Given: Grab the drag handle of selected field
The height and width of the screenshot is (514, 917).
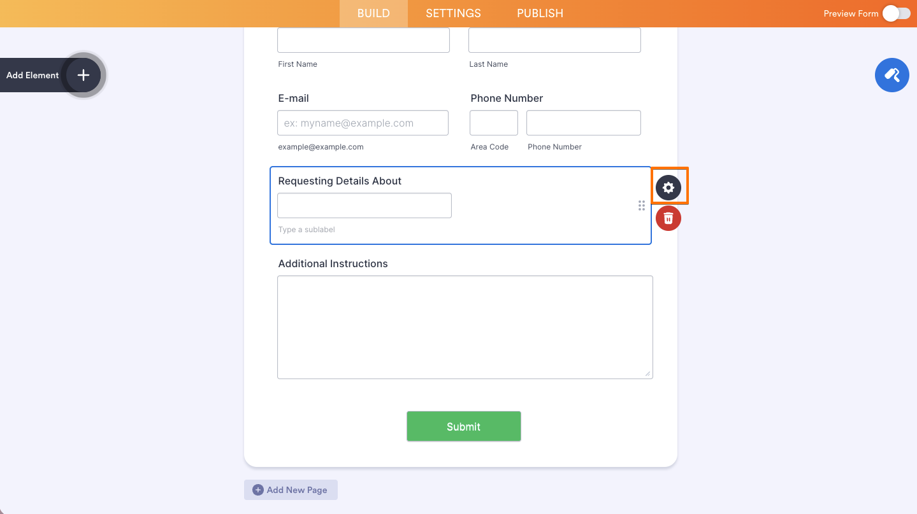Looking at the screenshot, I should point(641,205).
